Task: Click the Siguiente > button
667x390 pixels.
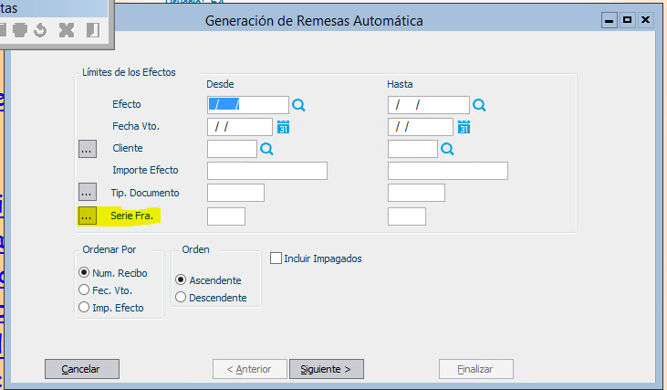Action: coord(327,369)
